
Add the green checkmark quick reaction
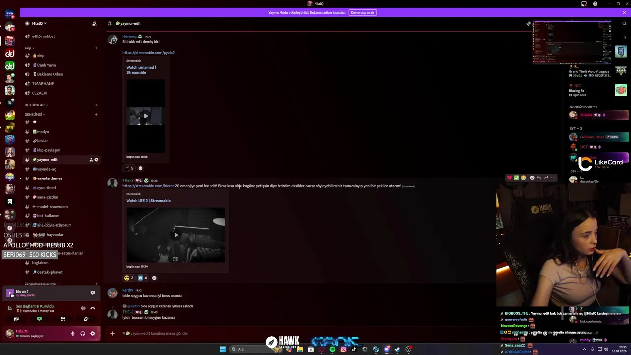pos(516,177)
